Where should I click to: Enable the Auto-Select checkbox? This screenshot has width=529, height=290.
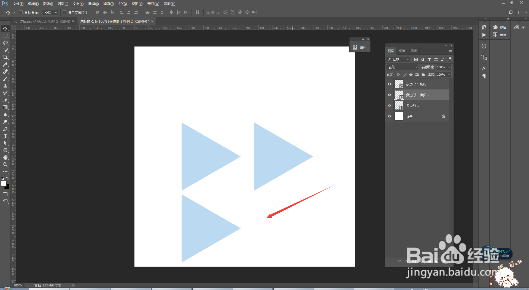pyautogui.click(x=21, y=12)
